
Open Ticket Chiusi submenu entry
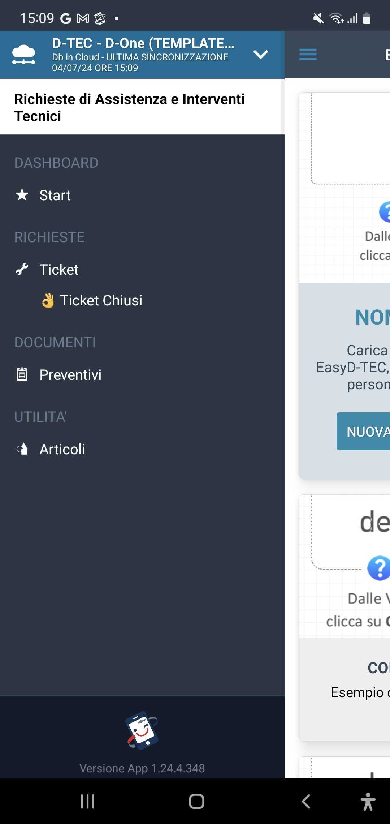[101, 300]
